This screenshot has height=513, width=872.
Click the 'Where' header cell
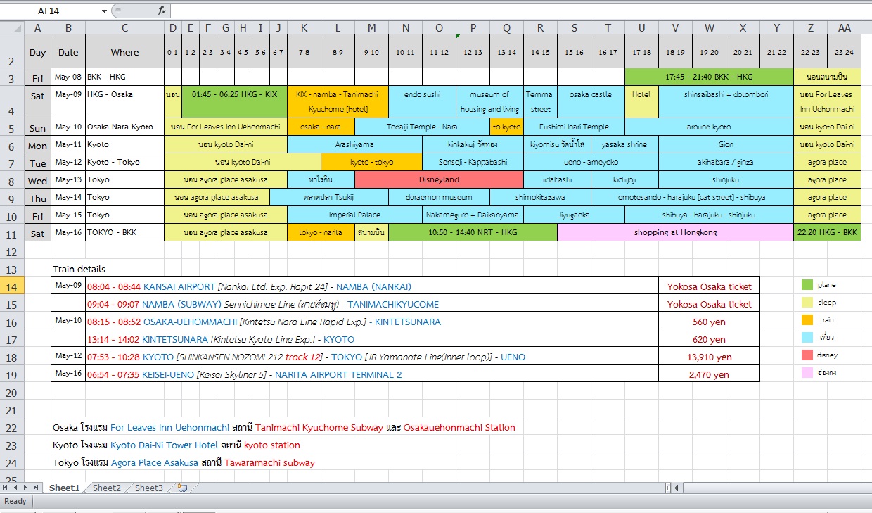click(x=124, y=52)
